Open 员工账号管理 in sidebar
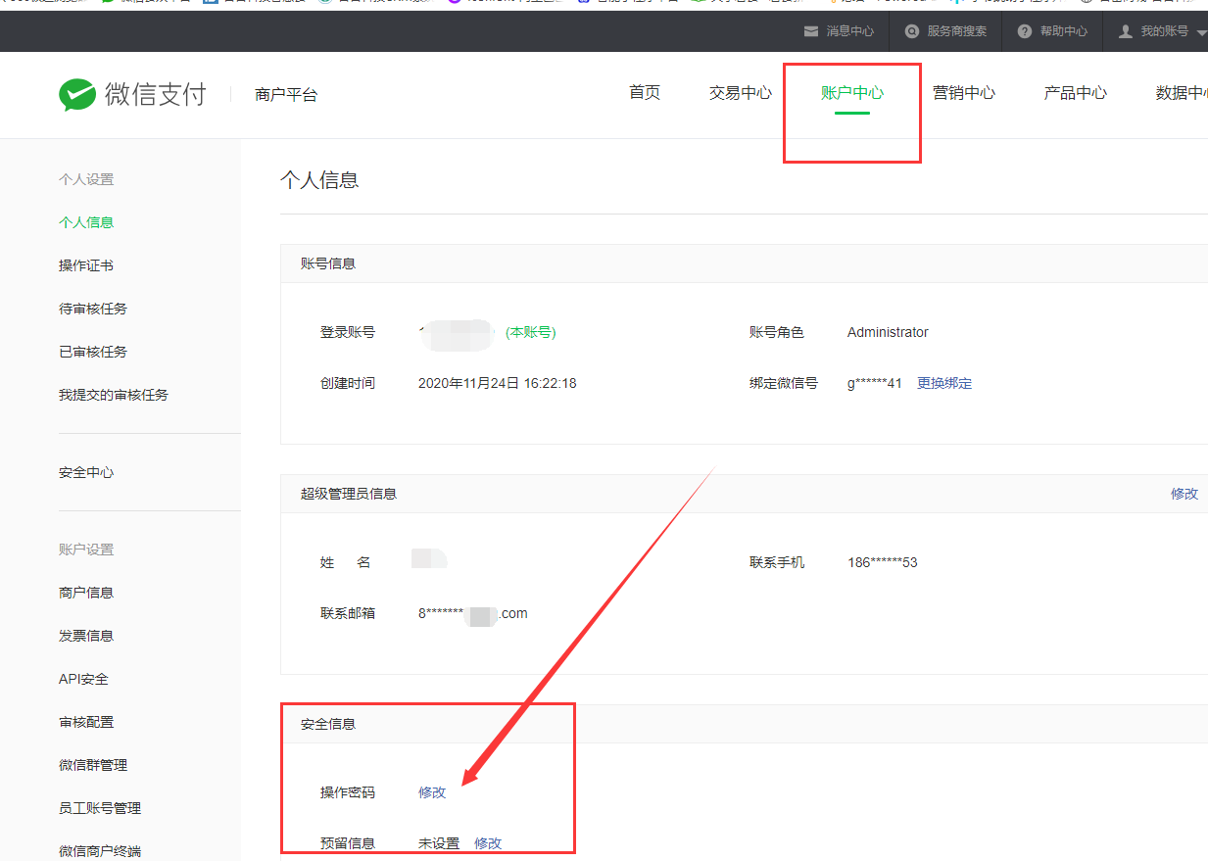Viewport: 1208px width, 861px height. [x=100, y=808]
